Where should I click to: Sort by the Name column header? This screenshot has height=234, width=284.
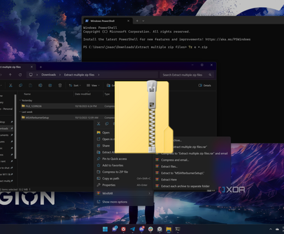coord(27,94)
